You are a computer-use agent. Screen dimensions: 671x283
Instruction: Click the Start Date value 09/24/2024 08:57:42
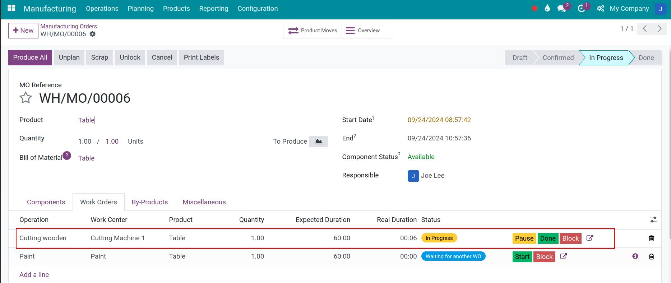click(x=439, y=120)
